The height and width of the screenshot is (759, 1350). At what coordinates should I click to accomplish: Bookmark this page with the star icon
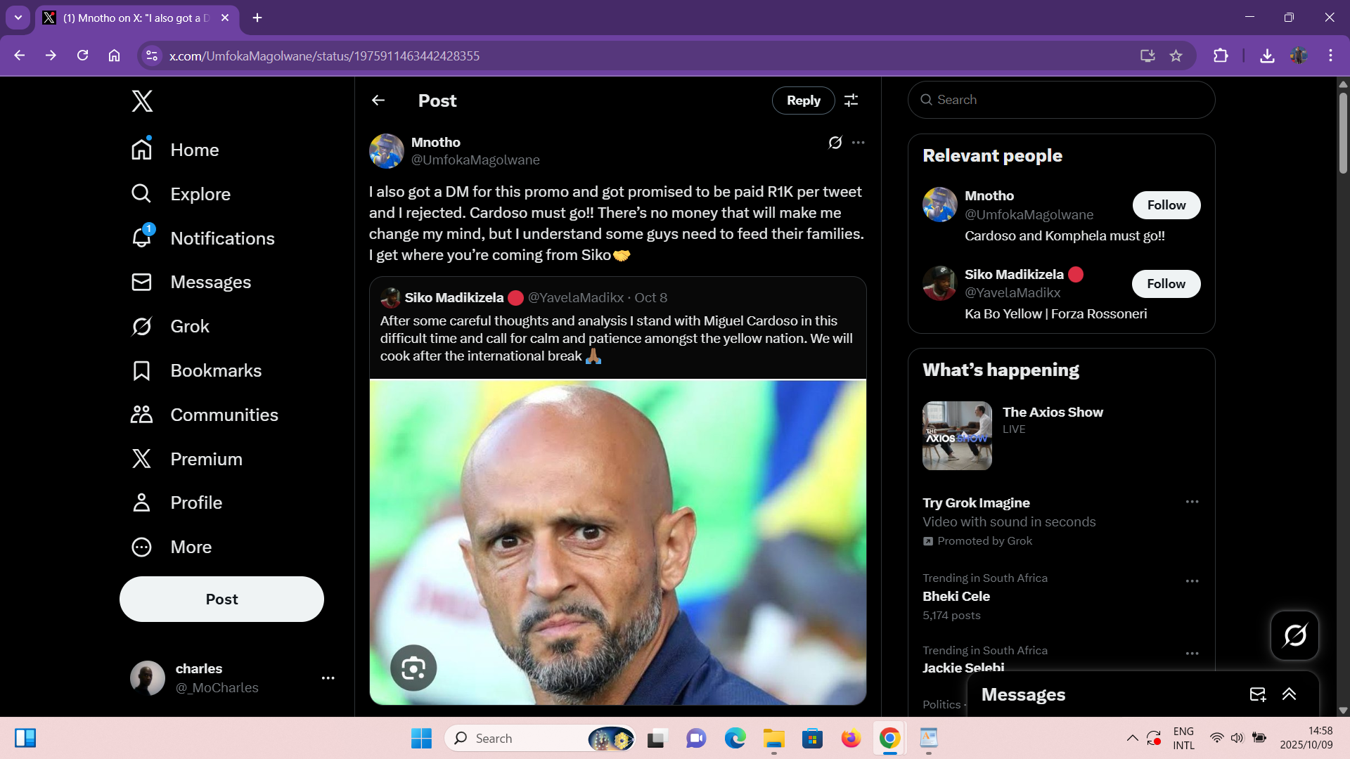[x=1176, y=56]
